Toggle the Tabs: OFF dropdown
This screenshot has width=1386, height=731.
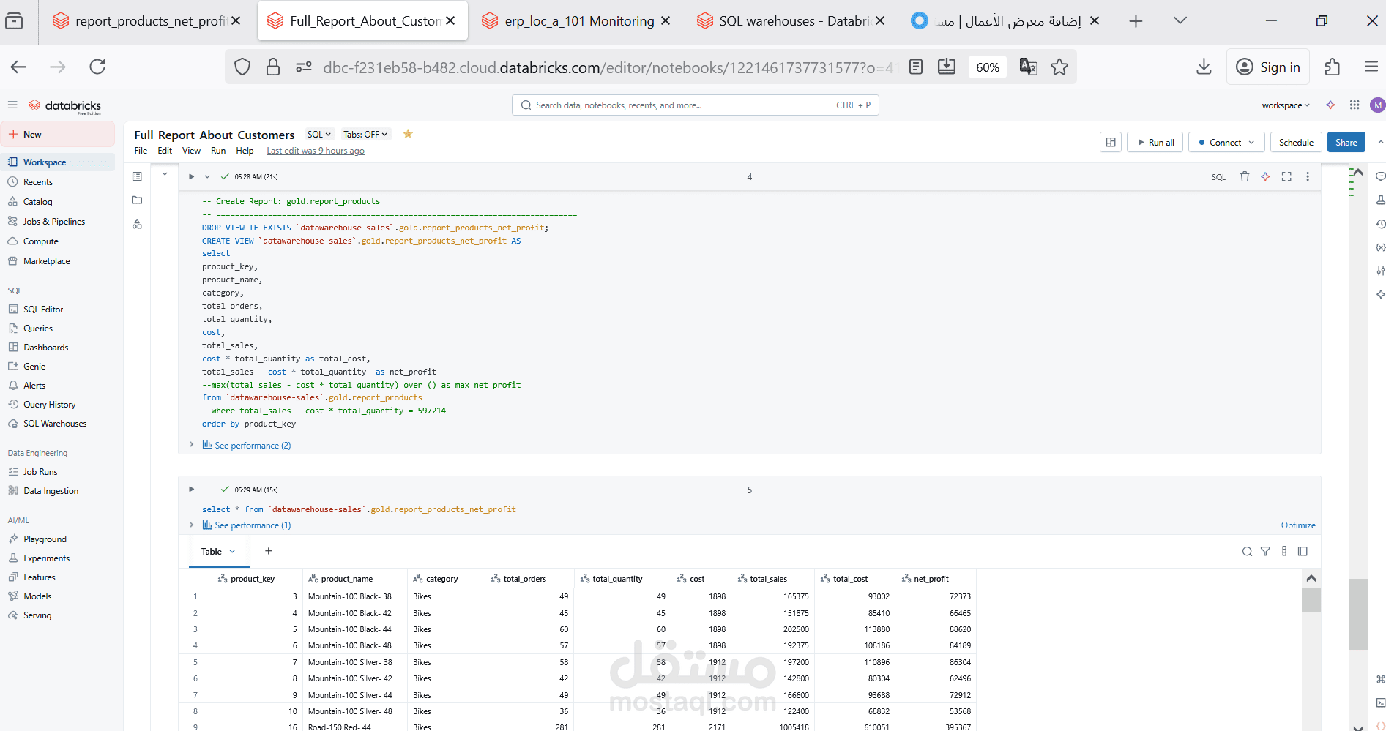point(365,134)
